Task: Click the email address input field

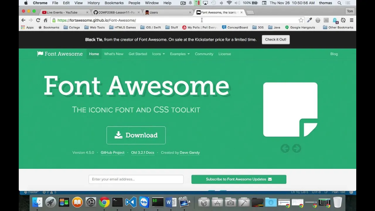Action: (136, 179)
